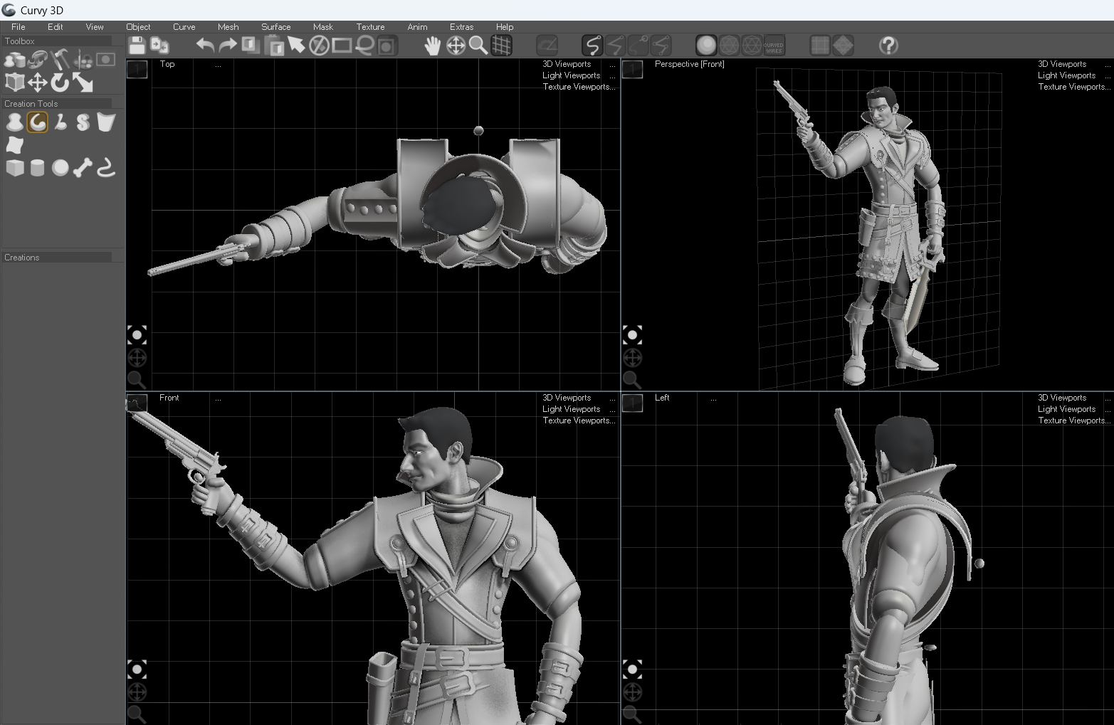Select the paint palette tool in Toolbox

click(83, 60)
